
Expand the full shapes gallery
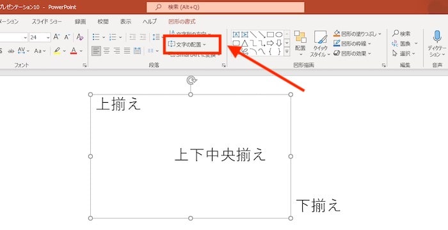tap(287, 52)
